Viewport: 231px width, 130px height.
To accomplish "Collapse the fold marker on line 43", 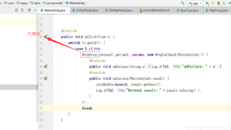I will 52,54.
